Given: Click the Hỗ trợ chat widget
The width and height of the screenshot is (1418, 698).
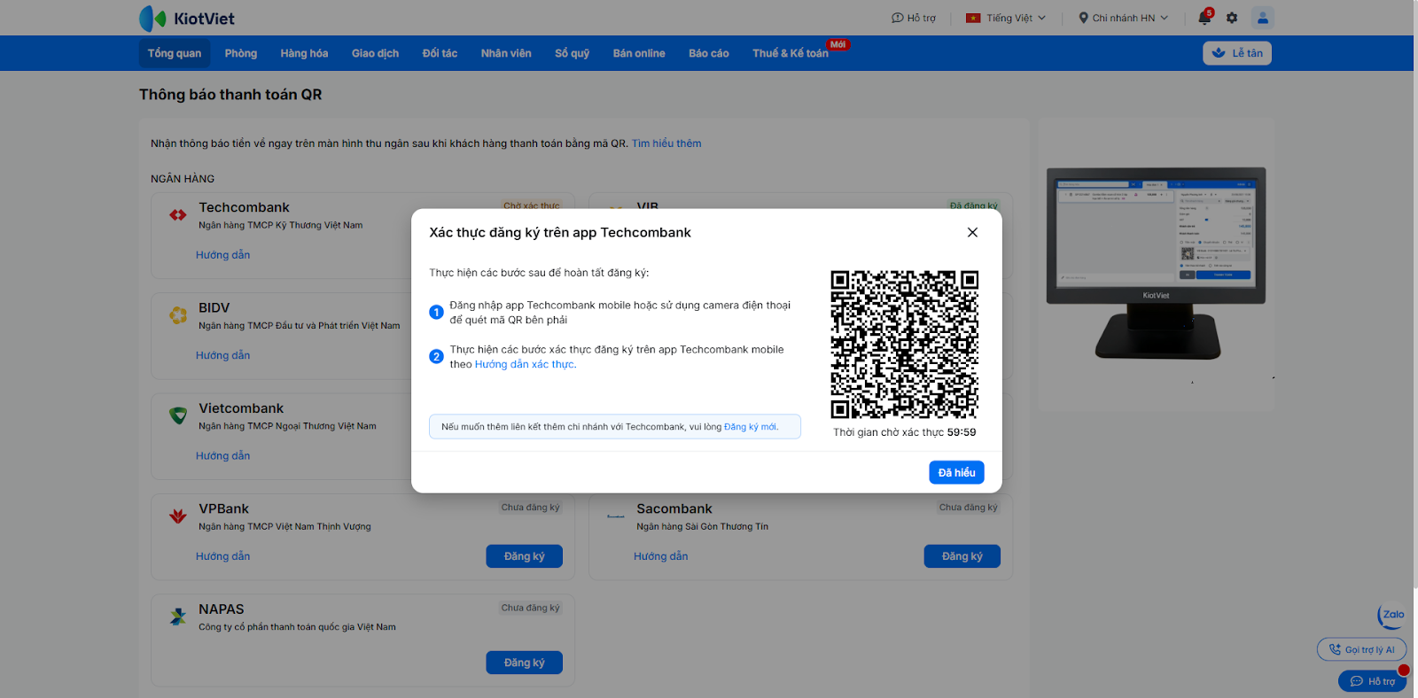Looking at the screenshot, I should (x=1372, y=681).
